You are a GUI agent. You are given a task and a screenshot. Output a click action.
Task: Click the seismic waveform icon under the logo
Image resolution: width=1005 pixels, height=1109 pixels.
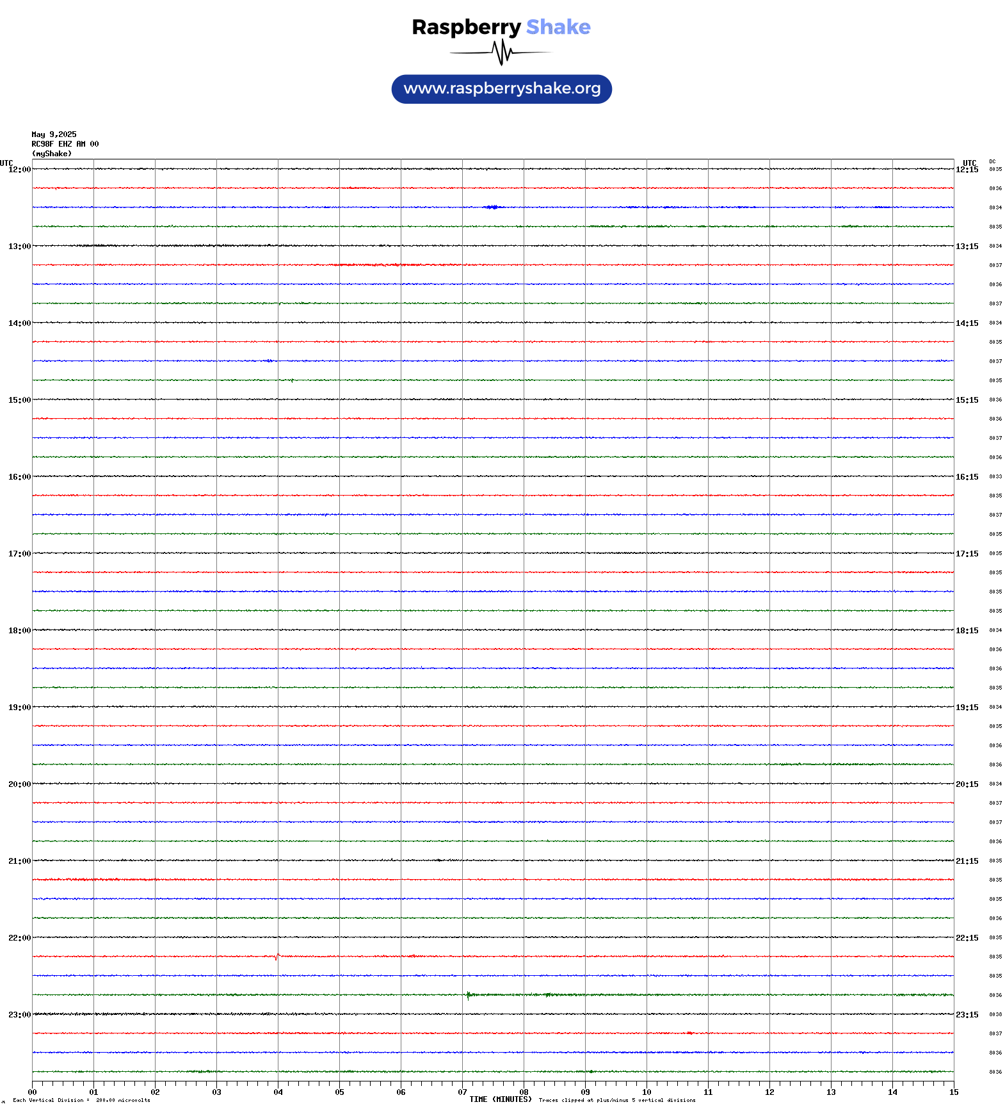501,53
